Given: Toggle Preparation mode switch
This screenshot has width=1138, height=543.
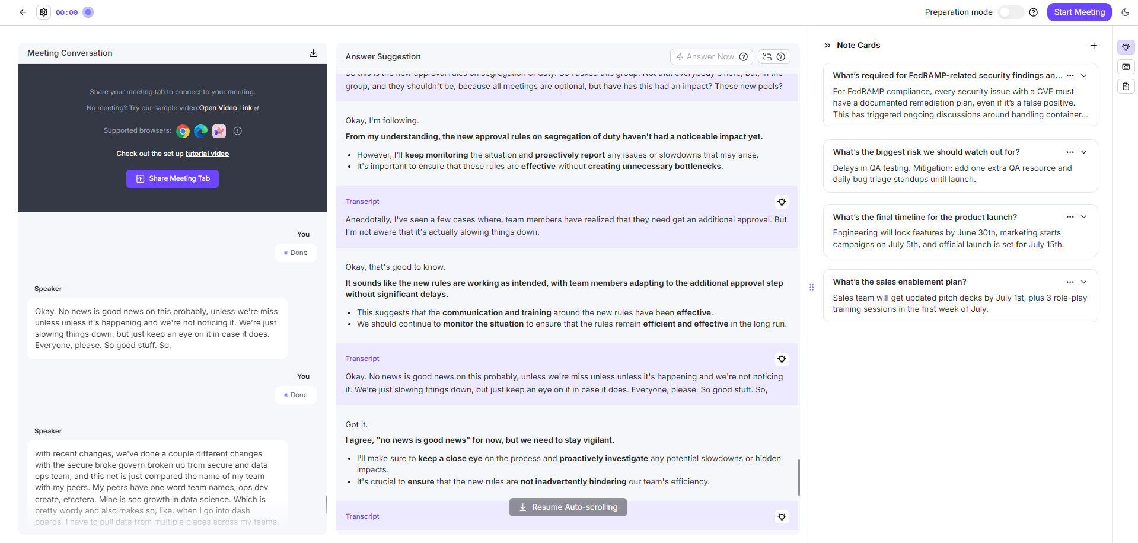Looking at the screenshot, I should pos(1011,12).
